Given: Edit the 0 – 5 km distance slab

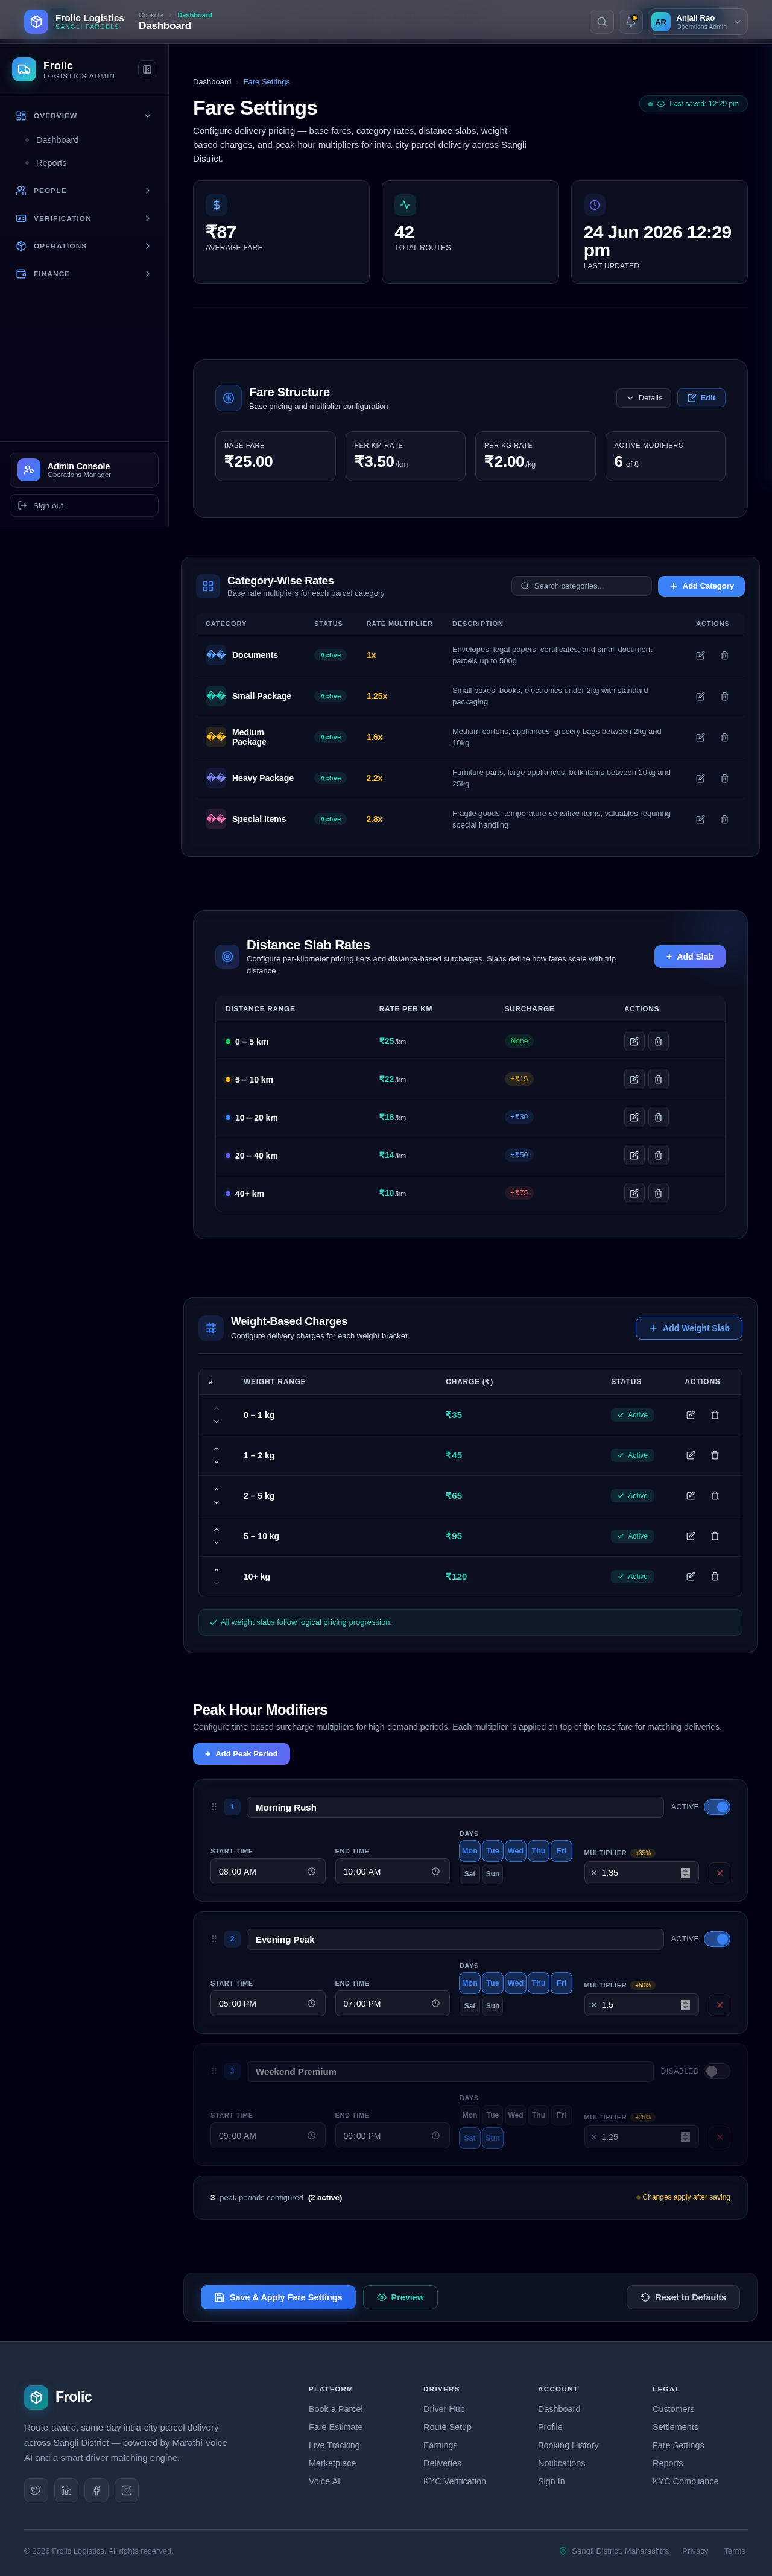Looking at the screenshot, I should click(634, 1041).
